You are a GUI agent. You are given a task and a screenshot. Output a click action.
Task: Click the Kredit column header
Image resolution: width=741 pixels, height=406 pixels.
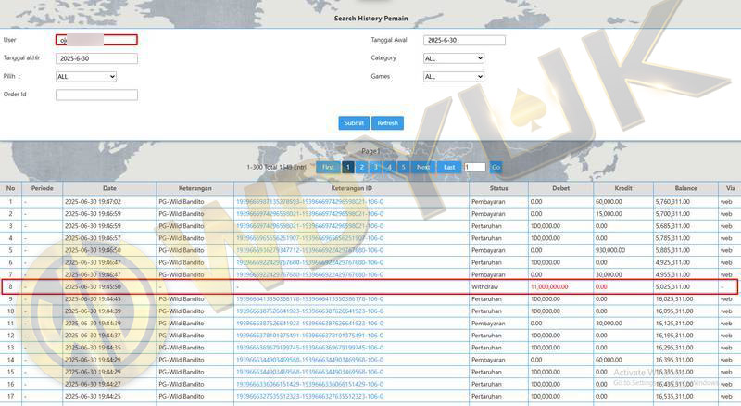click(x=623, y=188)
